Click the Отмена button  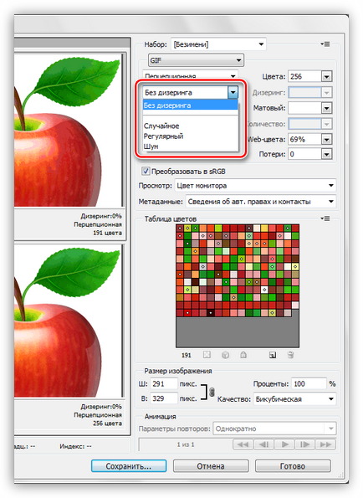211,466
